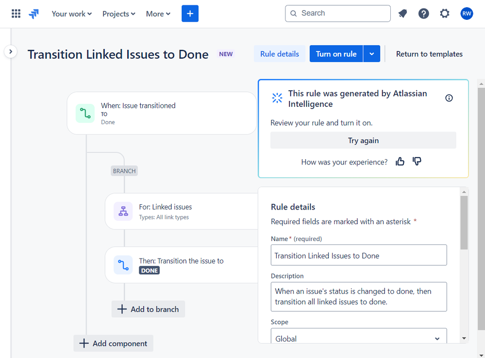The width and height of the screenshot is (485, 358).
Task: Click the Jira logo icon
Action: 33,14
